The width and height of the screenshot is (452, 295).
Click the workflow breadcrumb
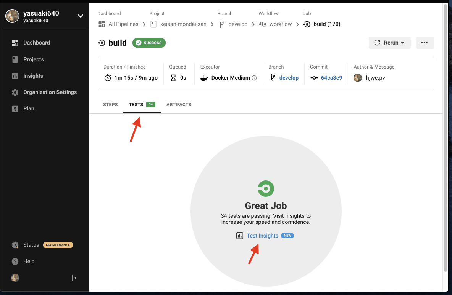point(281,24)
